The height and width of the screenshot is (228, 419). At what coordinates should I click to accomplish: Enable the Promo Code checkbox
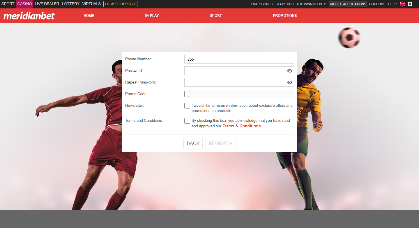[x=187, y=94]
